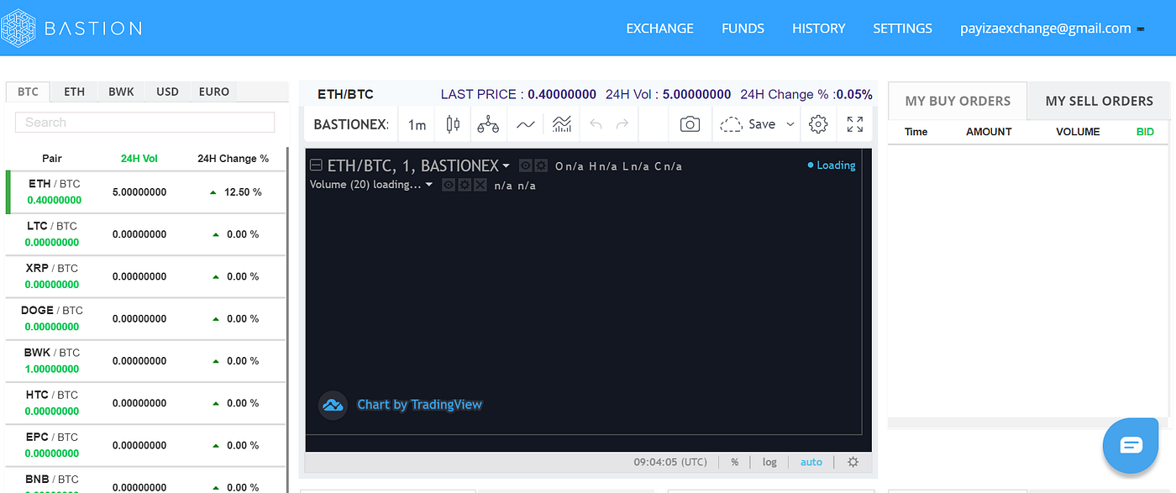
Task: Switch to USD market tab
Action: tap(167, 92)
